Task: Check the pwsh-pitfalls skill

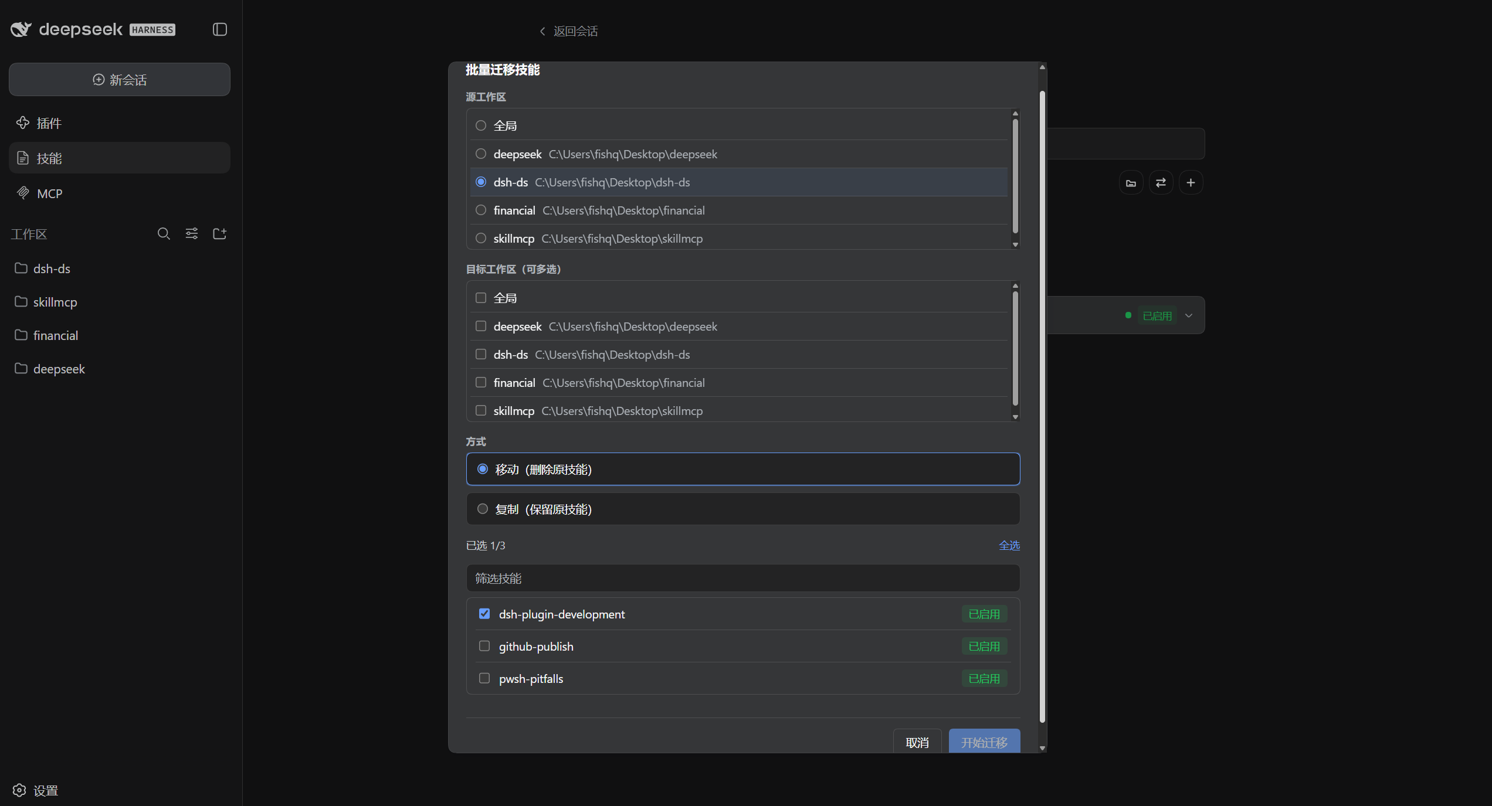Action: 484,678
